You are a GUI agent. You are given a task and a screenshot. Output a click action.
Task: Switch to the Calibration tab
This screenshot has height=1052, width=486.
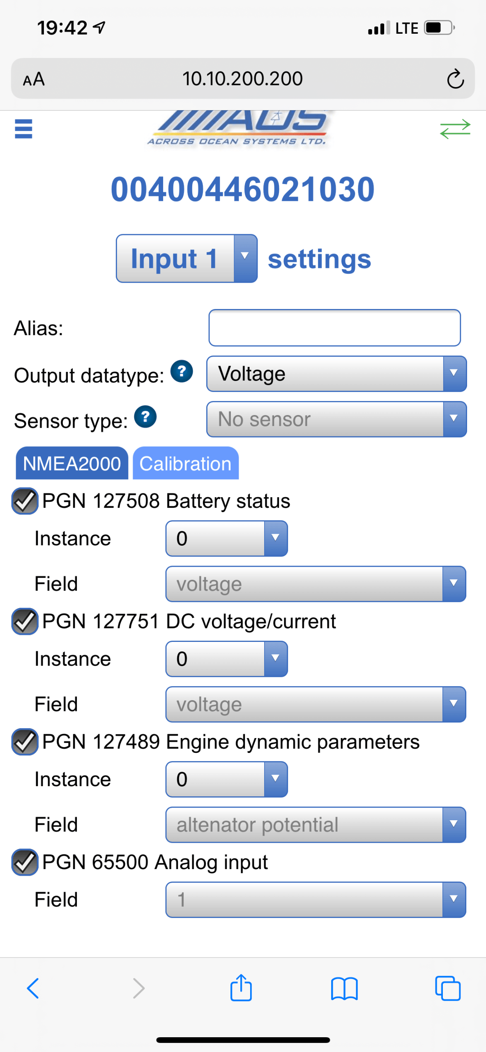(186, 463)
